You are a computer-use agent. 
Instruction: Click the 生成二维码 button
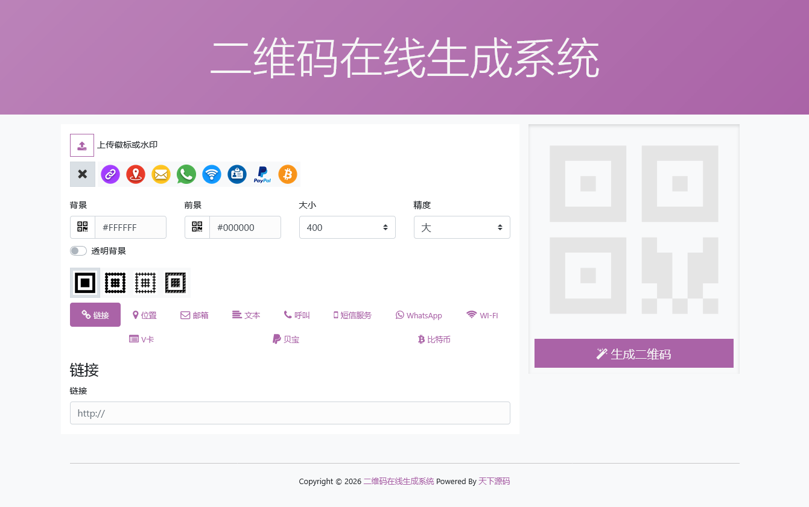tap(634, 353)
